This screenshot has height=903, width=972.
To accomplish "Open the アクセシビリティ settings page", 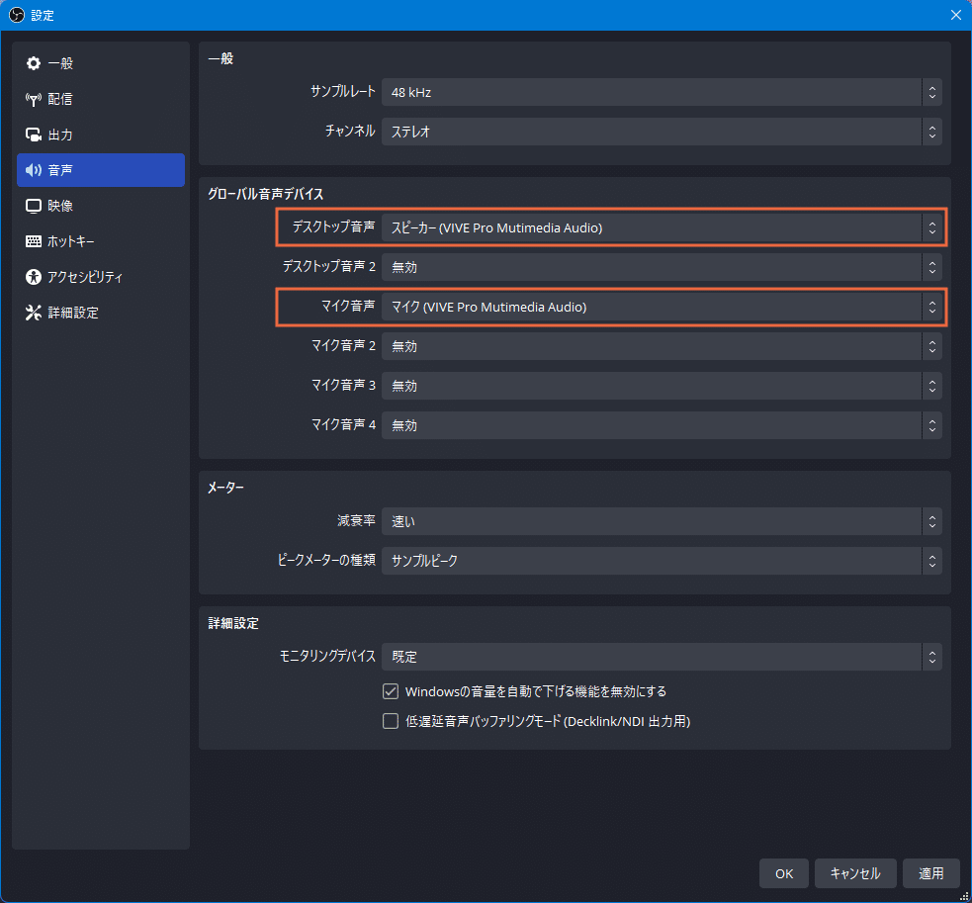I will click(x=101, y=277).
